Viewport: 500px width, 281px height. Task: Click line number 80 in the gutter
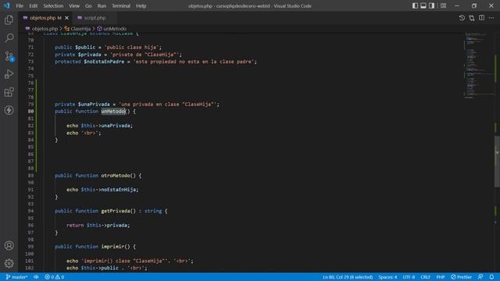click(30, 111)
